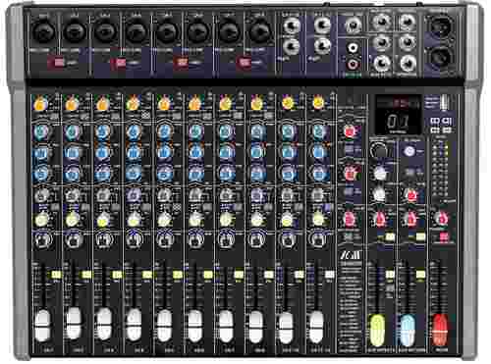Adjust the pan knob on channel 3

(103, 240)
